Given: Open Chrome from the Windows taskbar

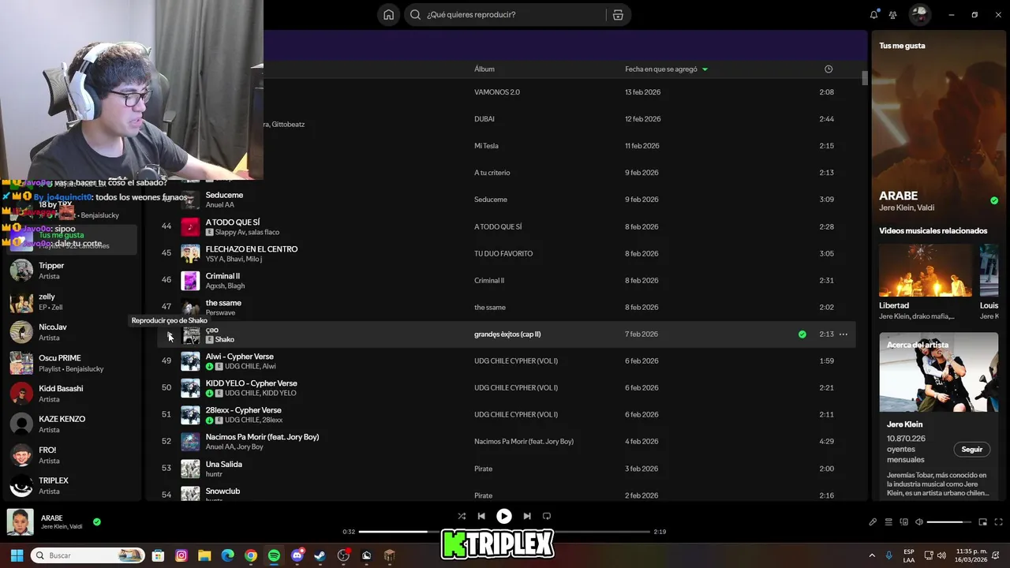Looking at the screenshot, I should click(250, 555).
